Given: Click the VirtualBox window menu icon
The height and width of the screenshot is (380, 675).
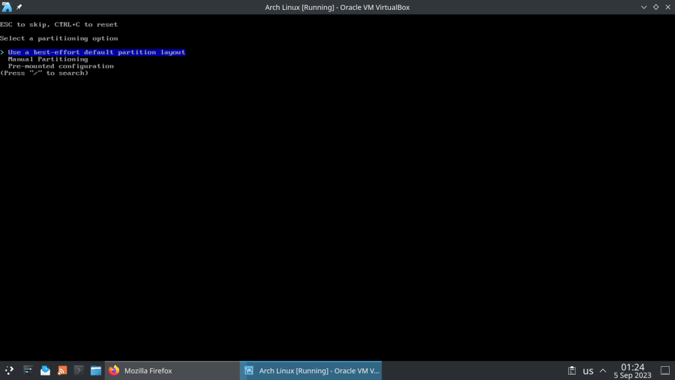Looking at the screenshot, I should click(x=7, y=7).
